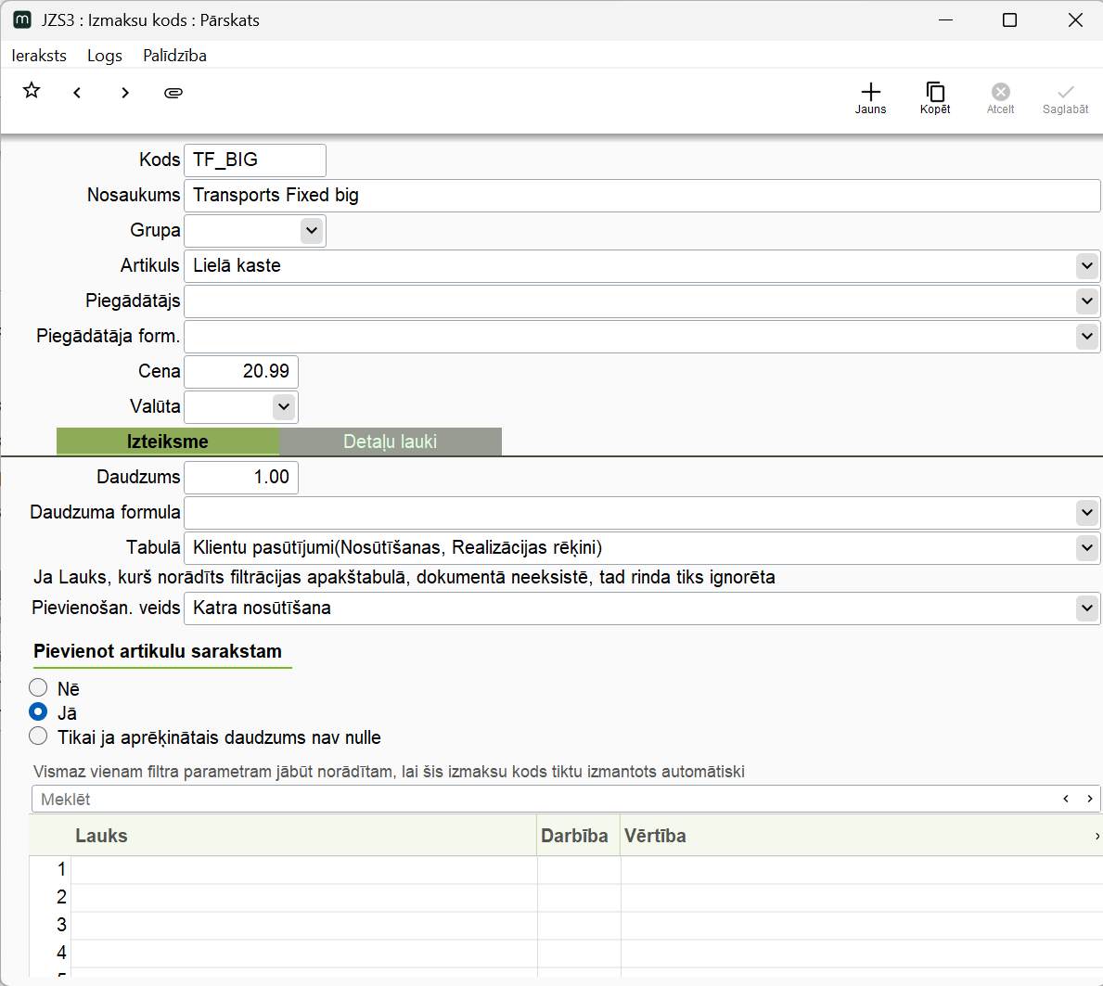This screenshot has width=1103, height=986.
Task: Open the Palīdzība menu
Action: 174,56
